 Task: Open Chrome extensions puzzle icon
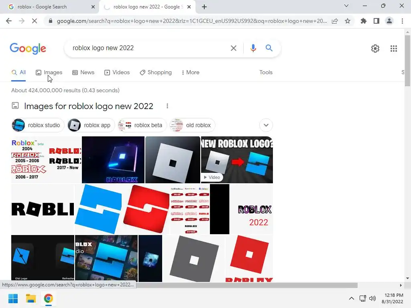pyautogui.click(x=364, y=21)
